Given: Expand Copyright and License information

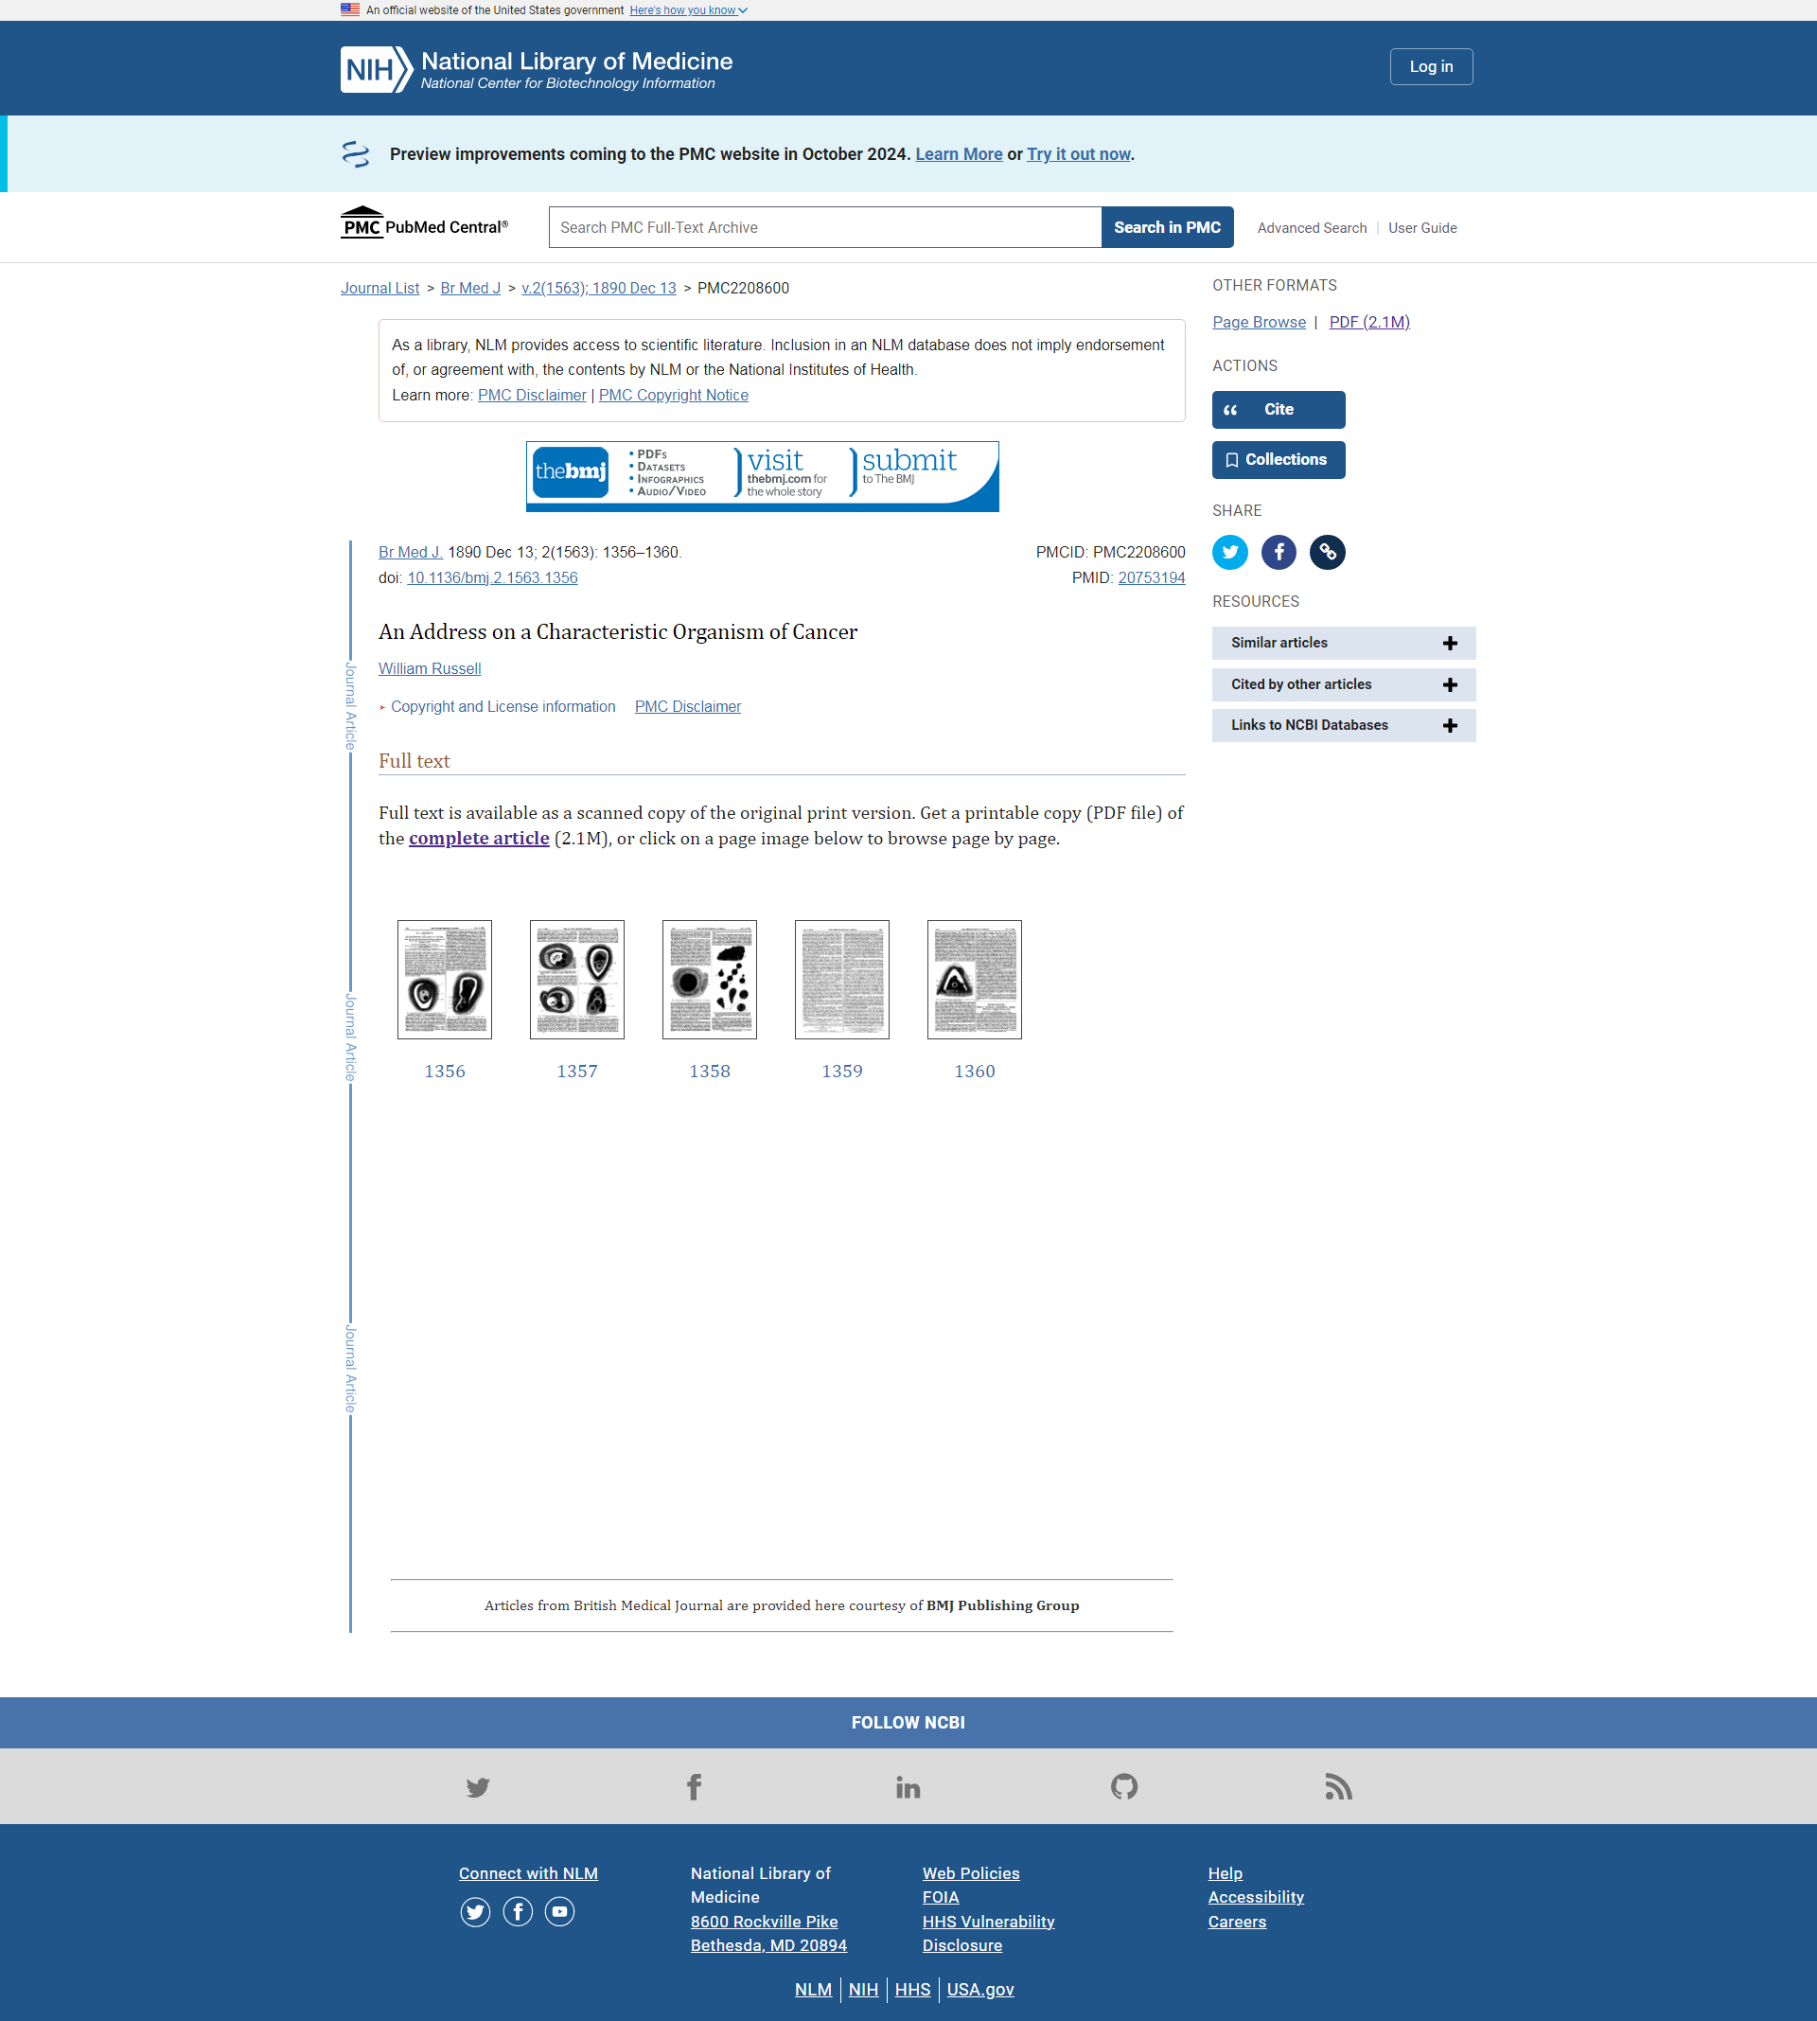Looking at the screenshot, I should 503,707.
